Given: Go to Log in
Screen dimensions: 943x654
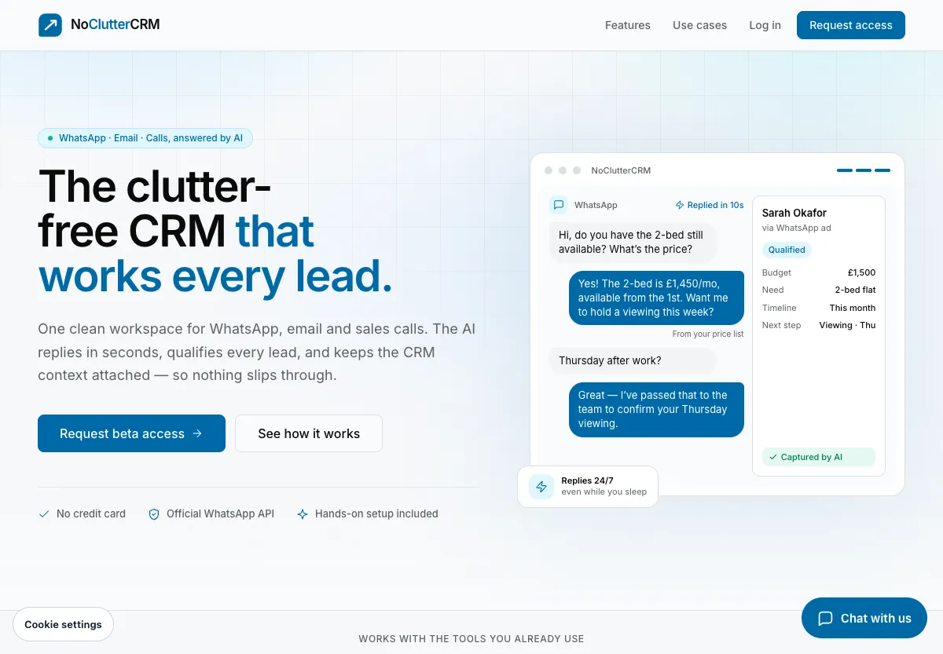Looking at the screenshot, I should click(765, 25).
